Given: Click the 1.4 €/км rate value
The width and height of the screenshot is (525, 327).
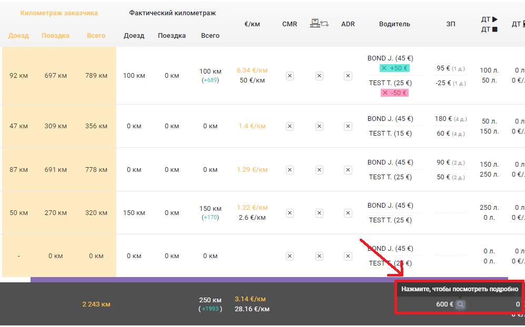Looking at the screenshot, I should point(252,126).
